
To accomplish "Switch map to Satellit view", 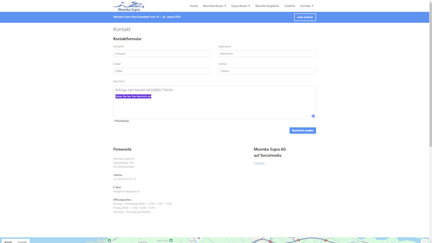I will click(x=22, y=241).
